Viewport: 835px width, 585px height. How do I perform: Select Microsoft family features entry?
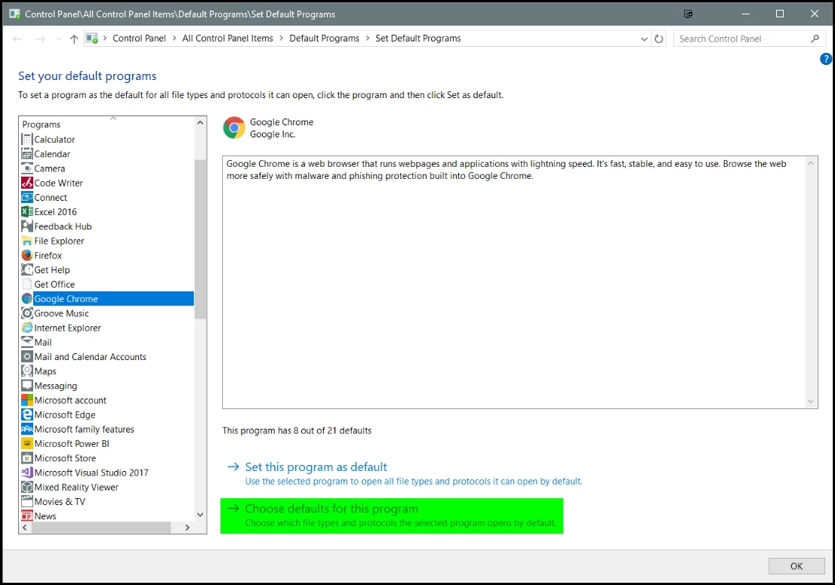tap(84, 429)
